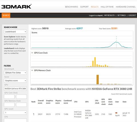Screen dimensions: 137x122
Task: Click the GPU core clock column header
Action: (103, 102)
